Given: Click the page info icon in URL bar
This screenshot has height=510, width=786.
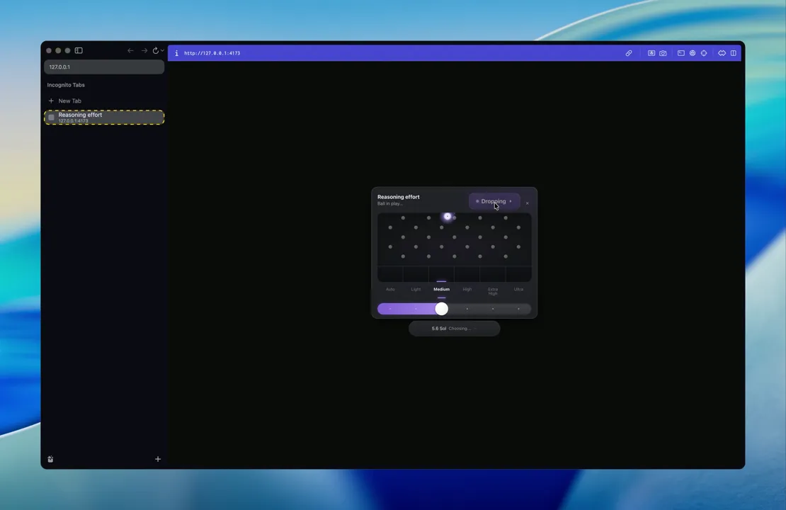Looking at the screenshot, I should point(176,53).
